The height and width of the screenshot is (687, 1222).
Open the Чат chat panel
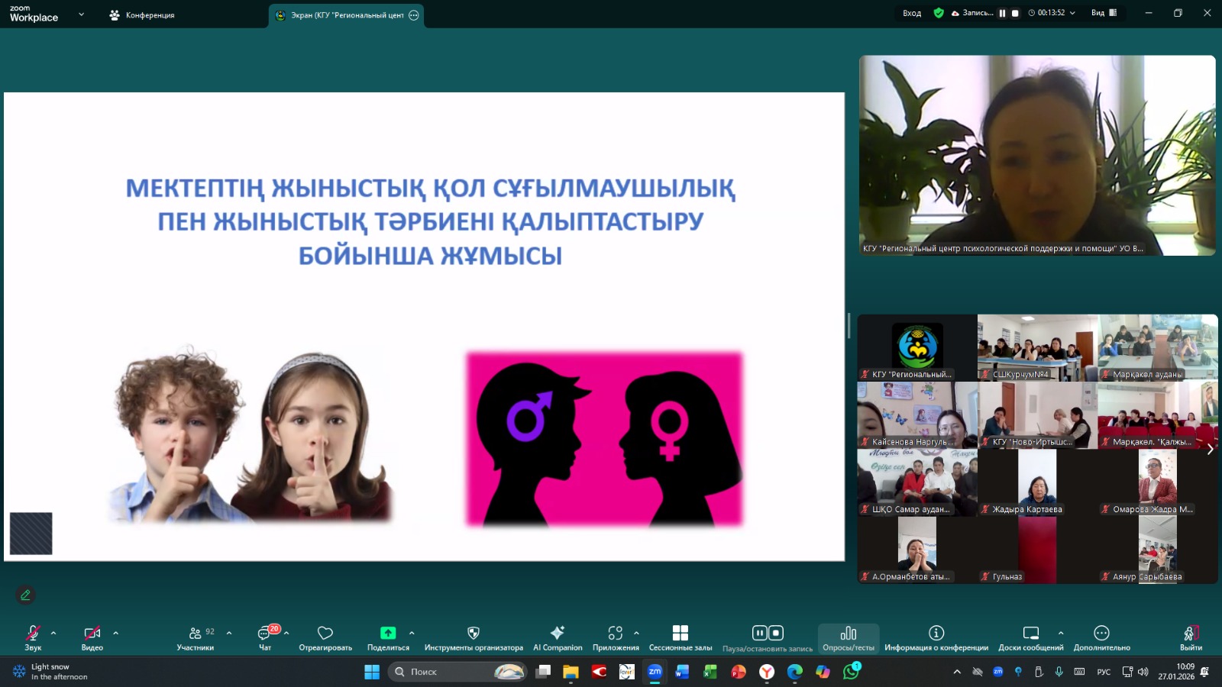265,637
